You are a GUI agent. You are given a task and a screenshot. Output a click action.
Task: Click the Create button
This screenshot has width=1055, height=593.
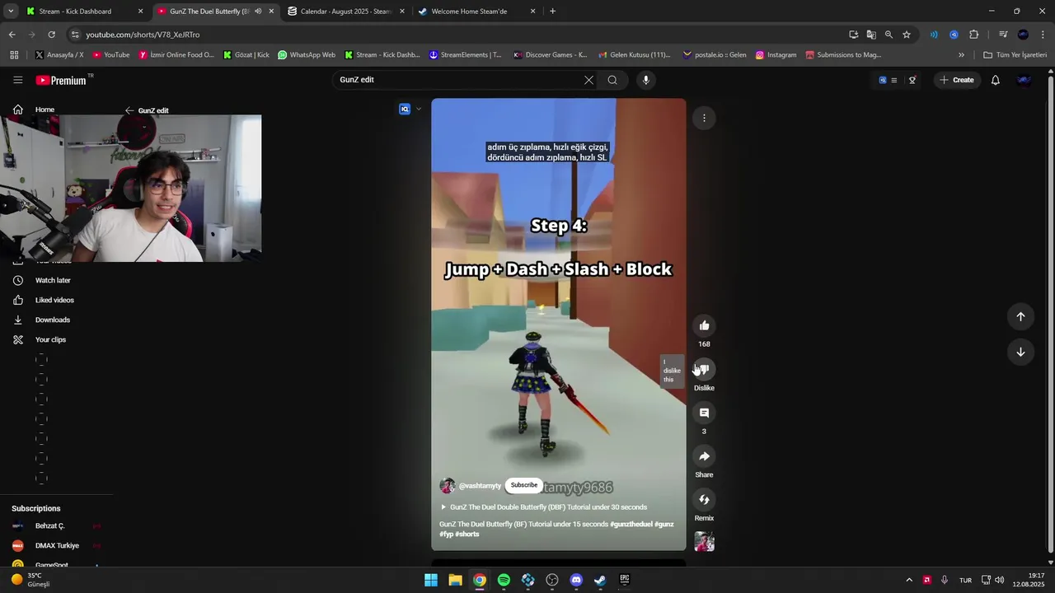coord(957,80)
